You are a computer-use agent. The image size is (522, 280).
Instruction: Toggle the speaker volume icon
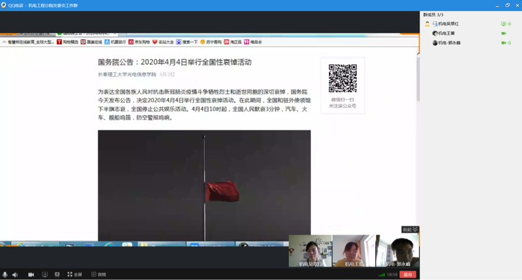[15, 274]
